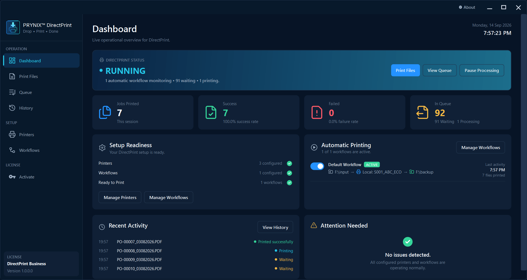Click the printer icon beside DIRECTPRINT STATUS

coord(102,60)
